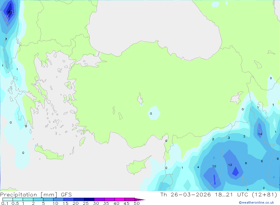The image size is (280, 205).
Task: Click the above-50 mm legend arrow tip
Action: click(x=140, y=200)
